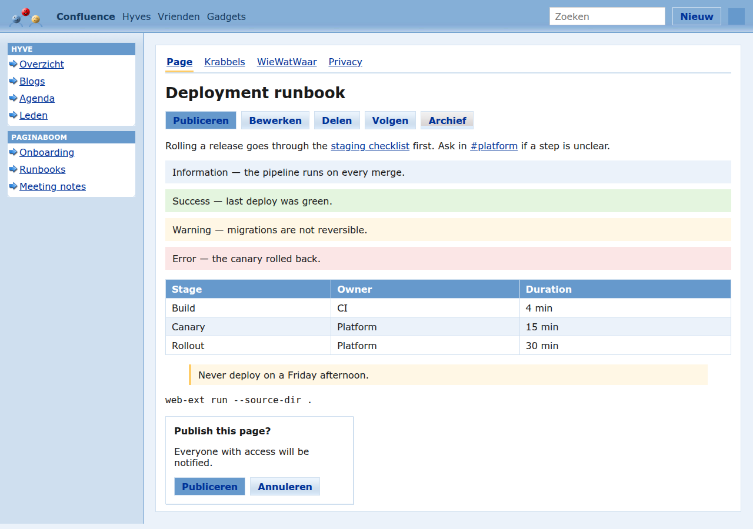753x529 pixels.
Task: Click the Deployment runbook heading
Action: tap(255, 93)
